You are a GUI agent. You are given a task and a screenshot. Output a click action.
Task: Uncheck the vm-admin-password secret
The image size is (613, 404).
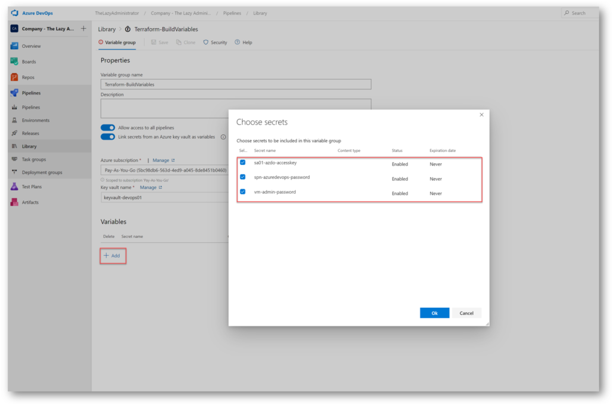click(243, 192)
